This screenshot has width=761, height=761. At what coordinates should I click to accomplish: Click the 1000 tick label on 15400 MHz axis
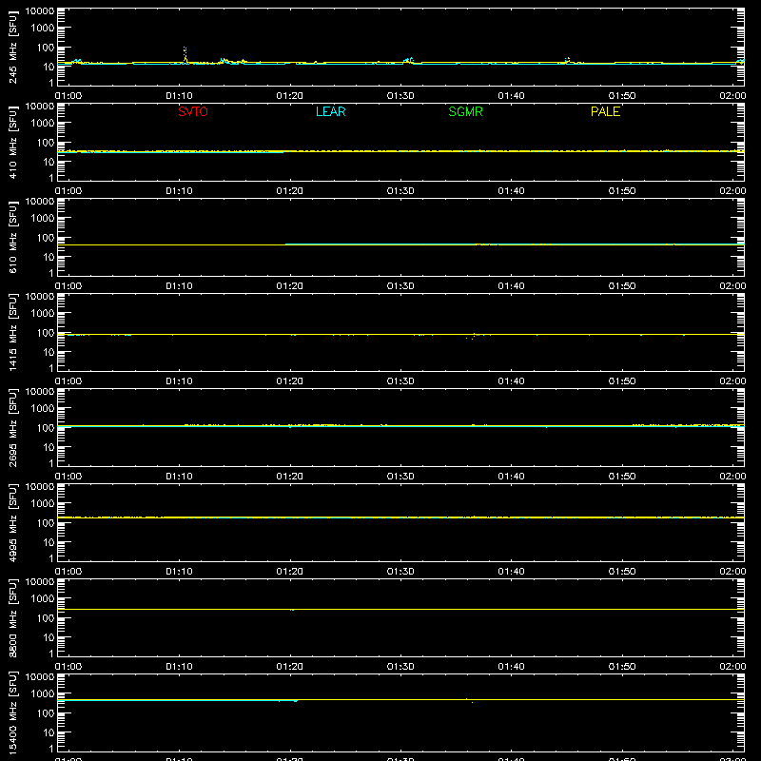point(43,693)
